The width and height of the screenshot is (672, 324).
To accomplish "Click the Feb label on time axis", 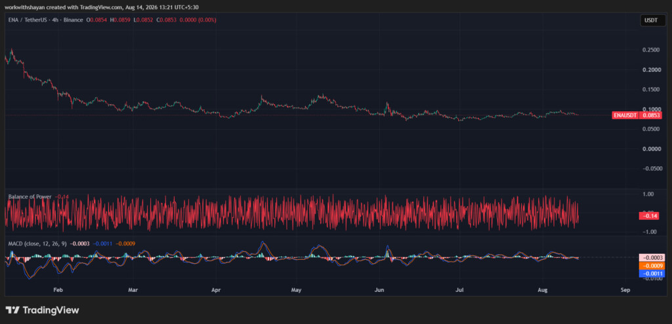I will (x=58, y=290).
